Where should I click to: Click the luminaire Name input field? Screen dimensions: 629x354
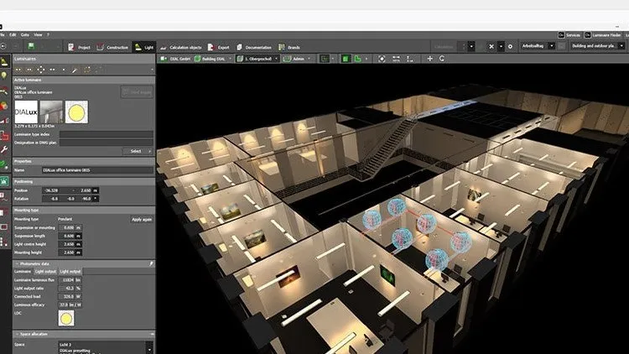tap(99, 169)
